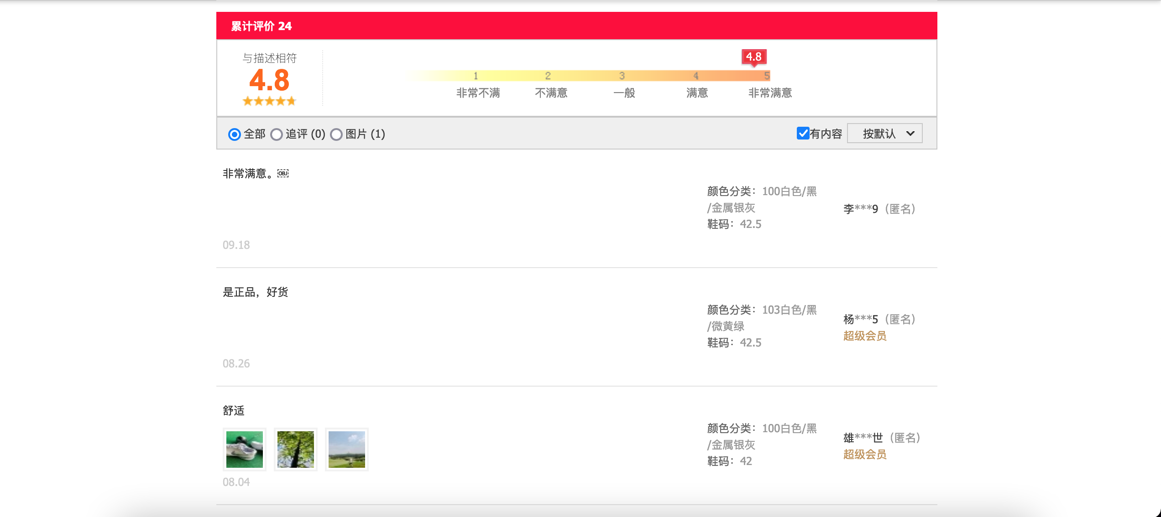Click the 一般 scale label
The height and width of the screenshot is (517, 1161).
point(624,93)
